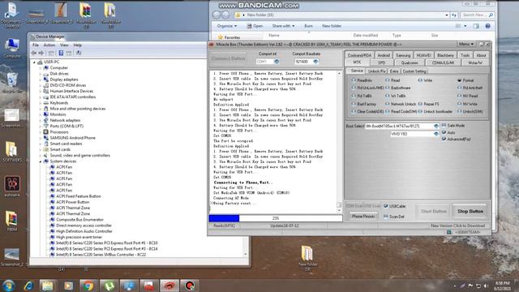
Task: Open Miracle Box Menu dropdown
Action: click(466, 44)
